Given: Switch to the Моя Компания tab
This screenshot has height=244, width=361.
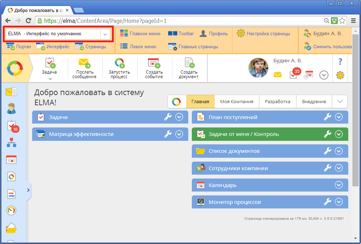Looking at the screenshot, I should (237, 101).
